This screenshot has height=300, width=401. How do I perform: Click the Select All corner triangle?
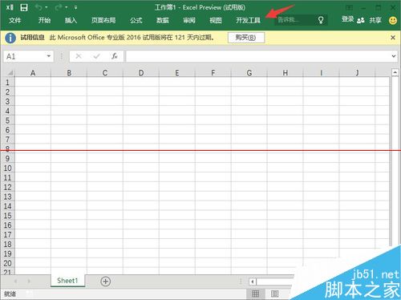pos(10,73)
